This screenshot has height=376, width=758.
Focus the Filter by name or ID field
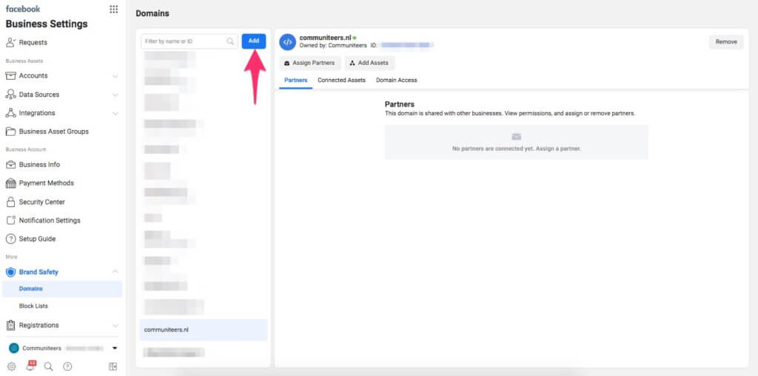(183, 41)
